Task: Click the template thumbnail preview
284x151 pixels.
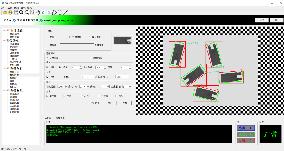Action: pos(122,40)
